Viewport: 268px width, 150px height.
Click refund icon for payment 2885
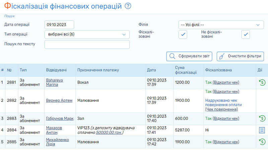262,142
